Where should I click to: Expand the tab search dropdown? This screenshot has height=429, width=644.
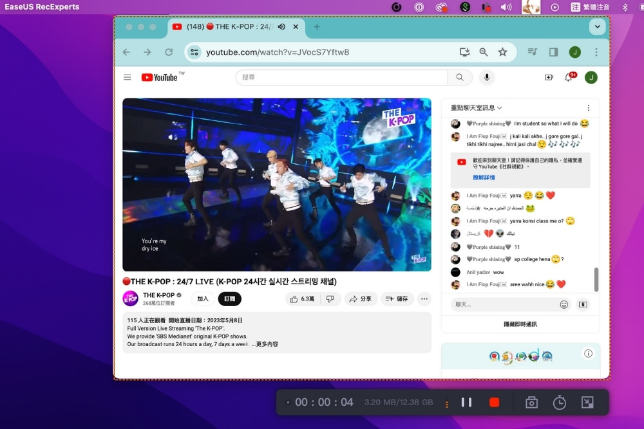[597, 26]
